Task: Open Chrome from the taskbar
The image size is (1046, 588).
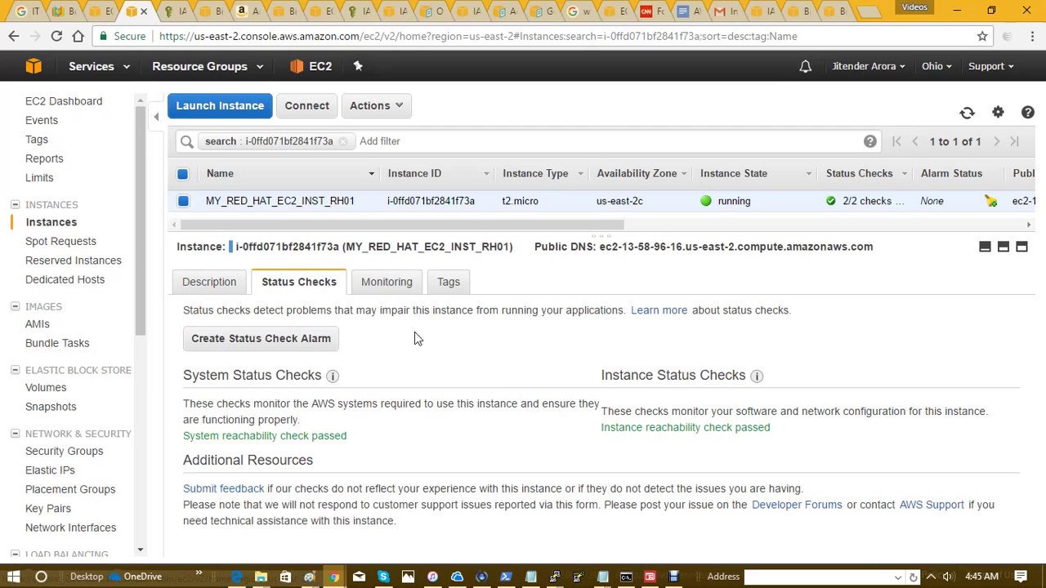Action: [334, 577]
